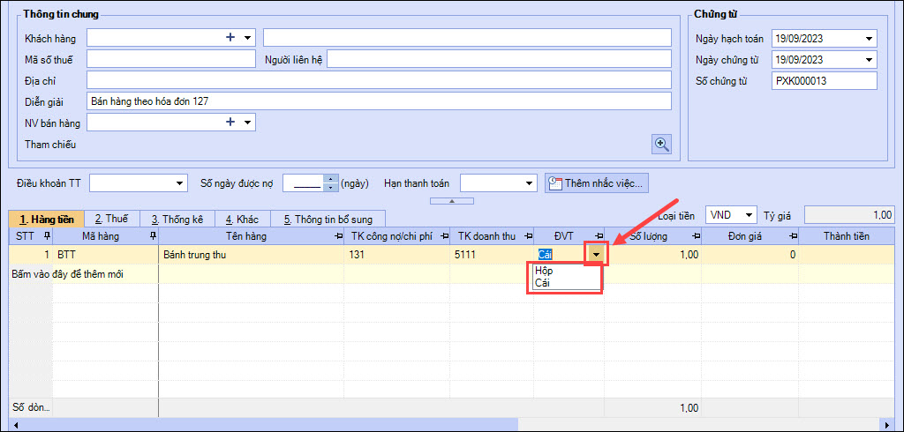Click the pin icon in Mã hàng column header
Screen dimensions: 904x432
[153, 236]
